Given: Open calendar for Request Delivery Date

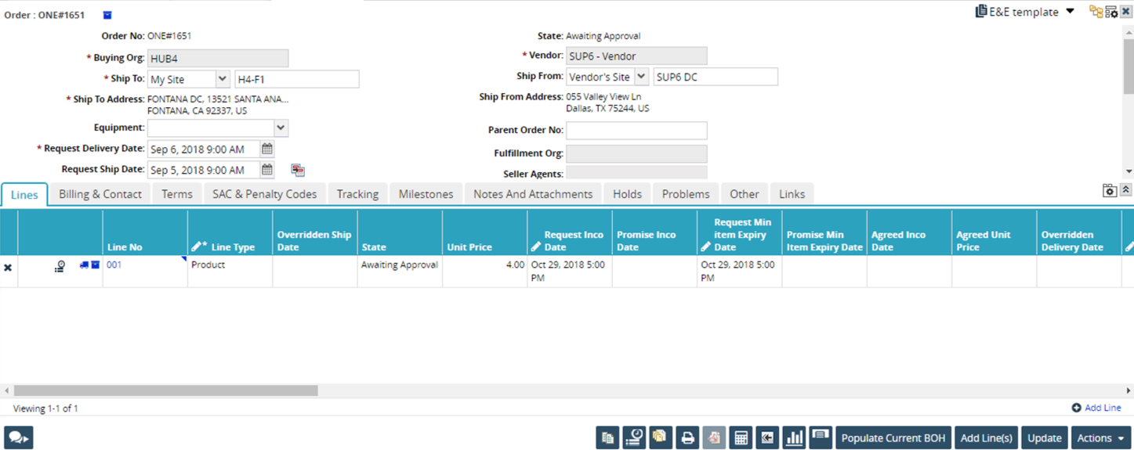Looking at the screenshot, I should [267, 149].
